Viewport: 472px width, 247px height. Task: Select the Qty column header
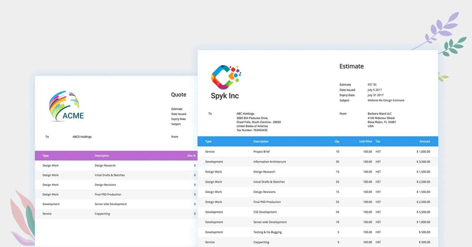(337, 142)
